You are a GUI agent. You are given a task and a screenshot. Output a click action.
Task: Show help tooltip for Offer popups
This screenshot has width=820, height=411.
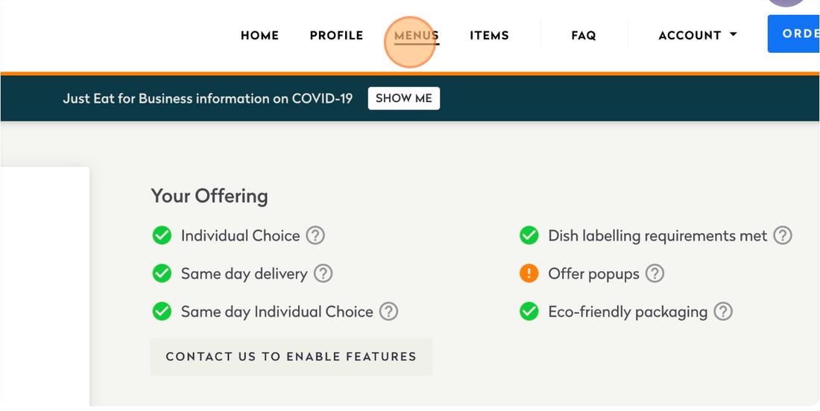tap(655, 274)
